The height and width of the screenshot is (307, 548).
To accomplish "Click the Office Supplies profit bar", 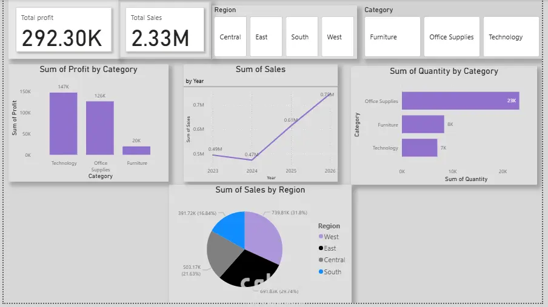I will click(x=100, y=128).
